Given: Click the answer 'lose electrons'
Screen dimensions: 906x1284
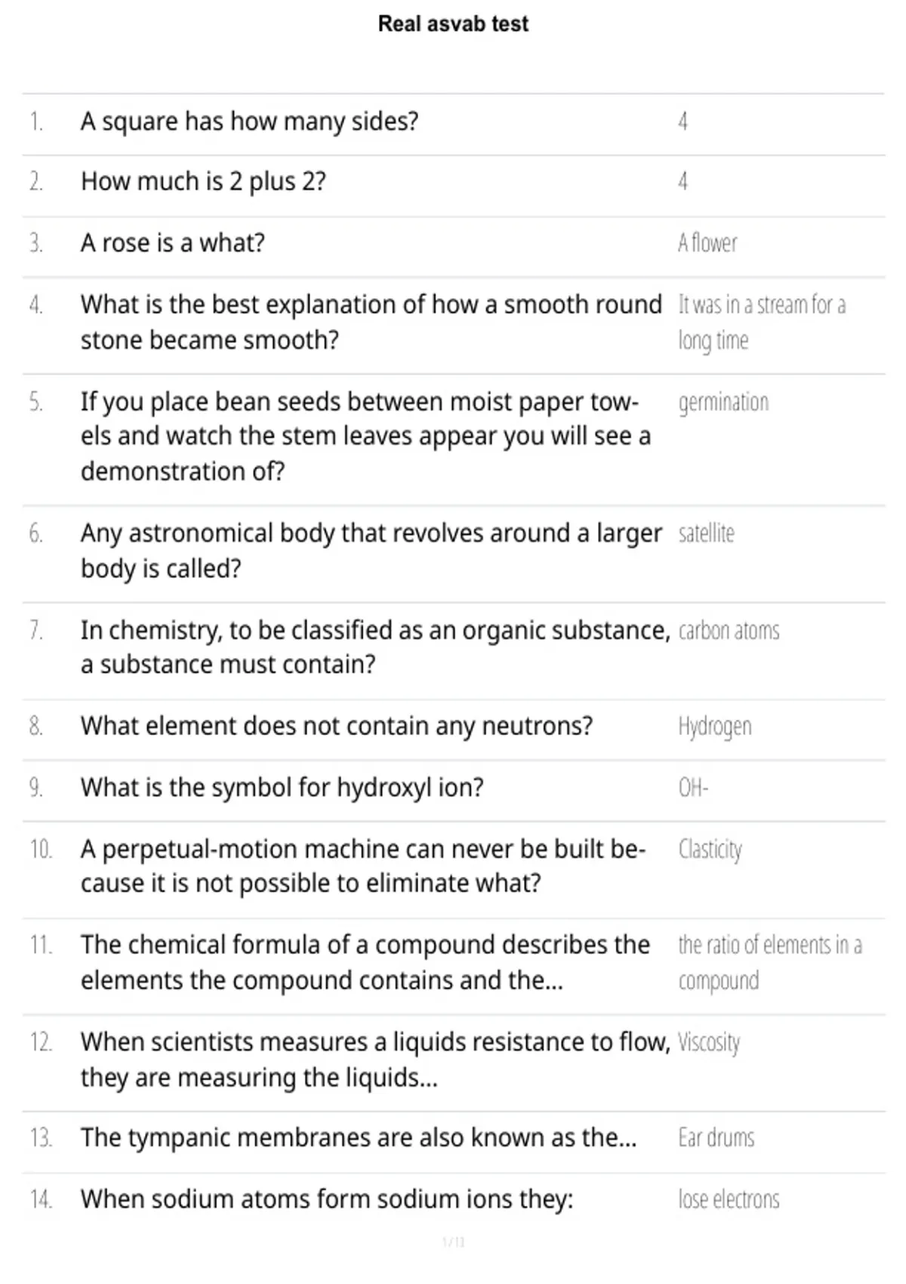Looking at the screenshot, I should pos(729,1199).
